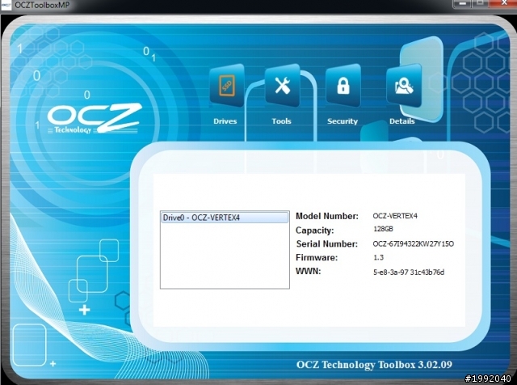
Task: Click the capacity value 128GB
Action: pos(383,229)
